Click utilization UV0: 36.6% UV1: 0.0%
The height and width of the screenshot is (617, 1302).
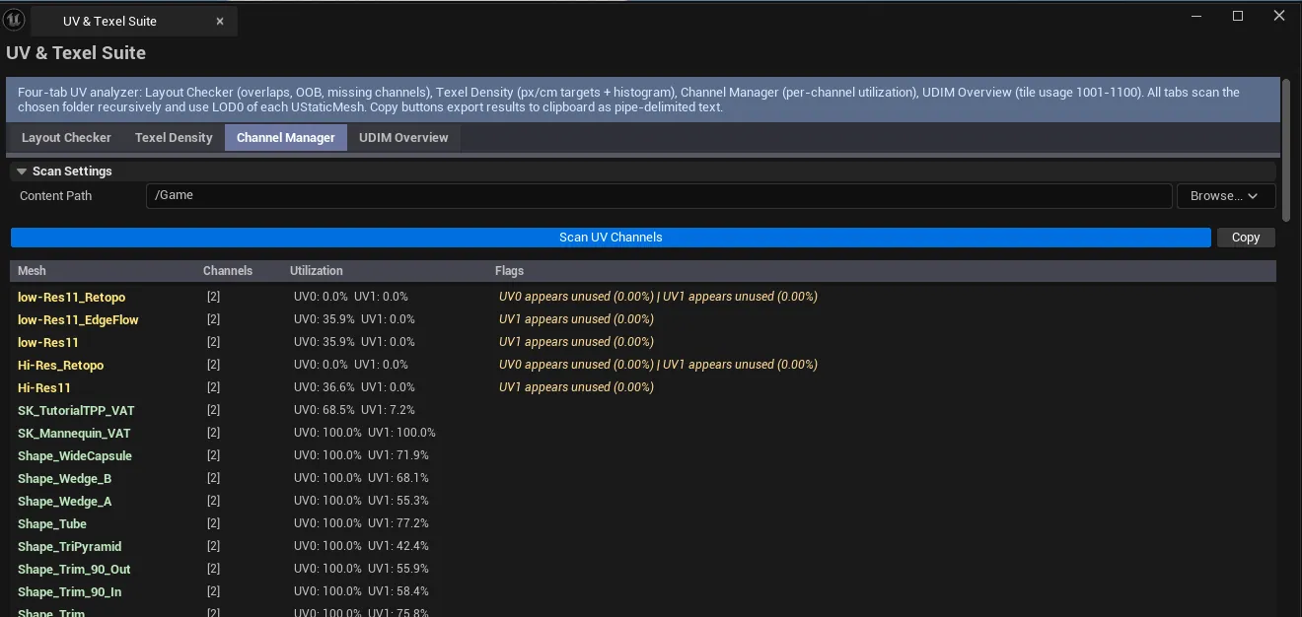[354, 387]
